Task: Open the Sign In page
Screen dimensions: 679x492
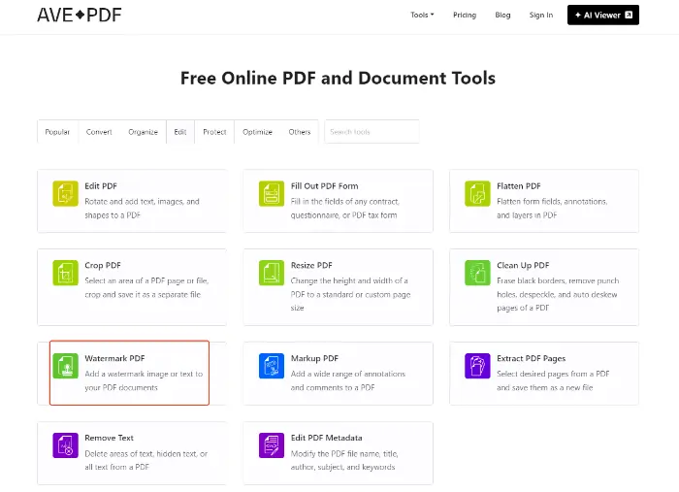Action: tap(541, 16)
